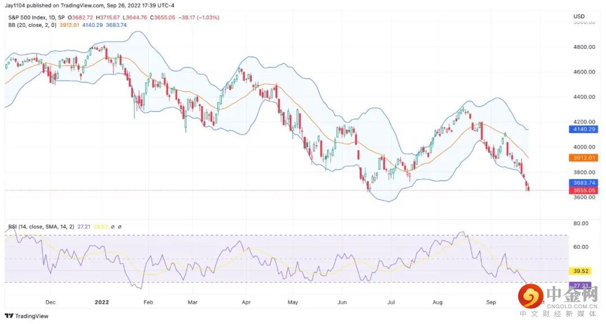Click the USD currency label
The height and width of the screenshot is (324, 606).
pos(579,16)
